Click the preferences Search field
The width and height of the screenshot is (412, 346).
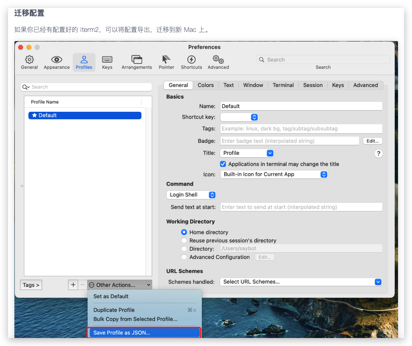tap(323, 59)
